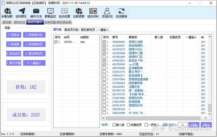Screen dimensions: 217x137
Task: Click the 私聊成员 column header
Action: 175,37
